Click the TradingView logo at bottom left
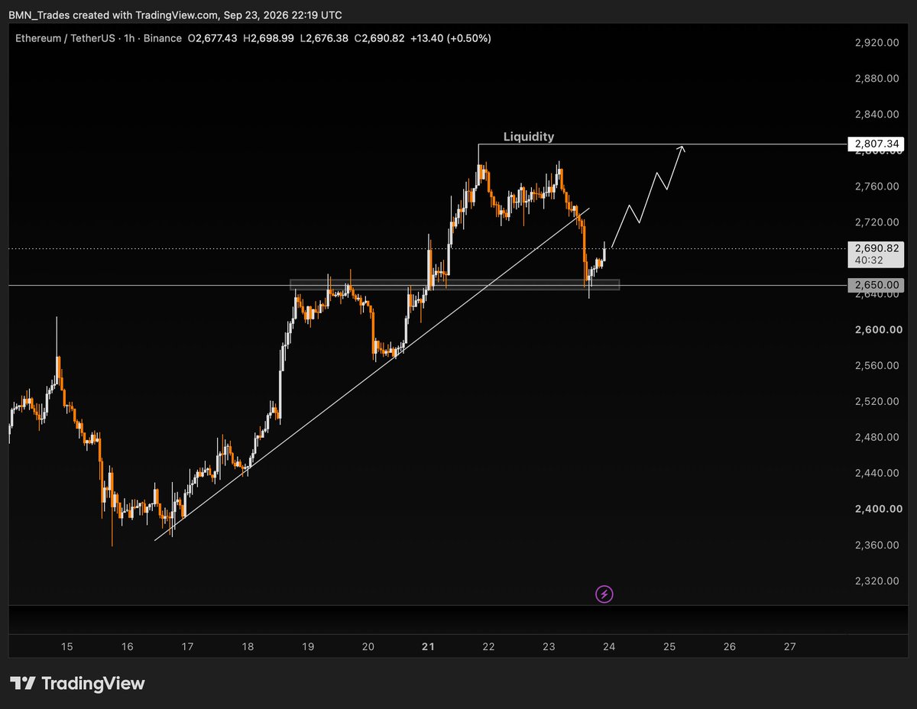This screenshot has width=917, height=709. 77,683
